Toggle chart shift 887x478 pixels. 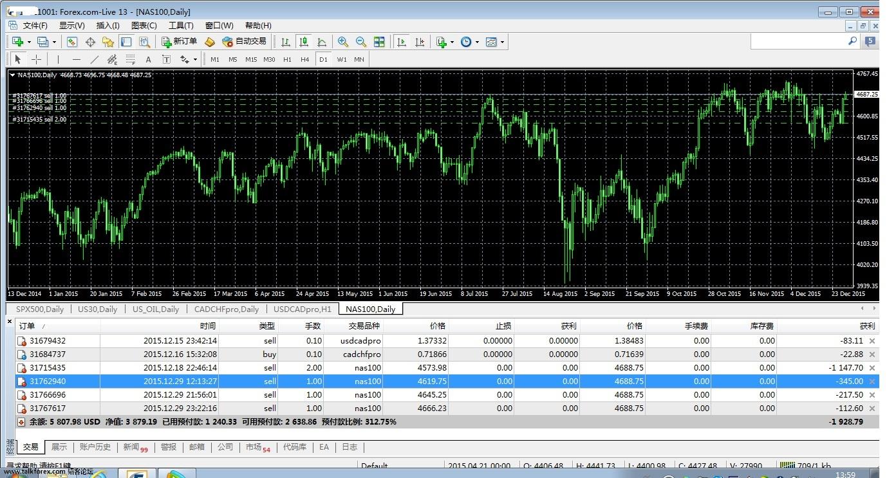(x=420, y=42)
